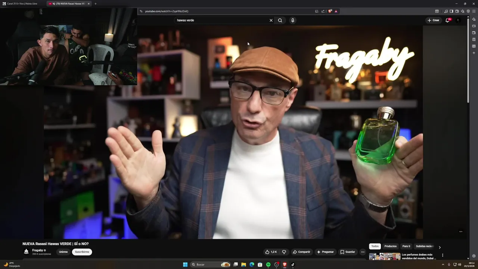
Task: Clear the search text with the X
Action: pyautogui.click(x=271, y=20)
